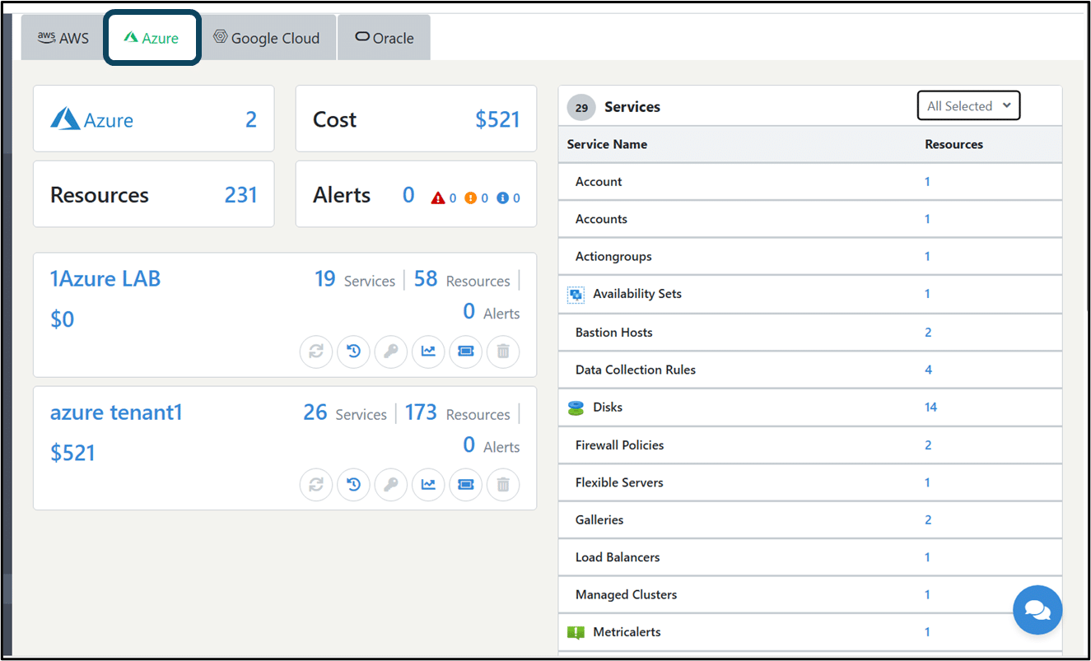
Task: Switch to the AWS tab
Action: (63, 38)
